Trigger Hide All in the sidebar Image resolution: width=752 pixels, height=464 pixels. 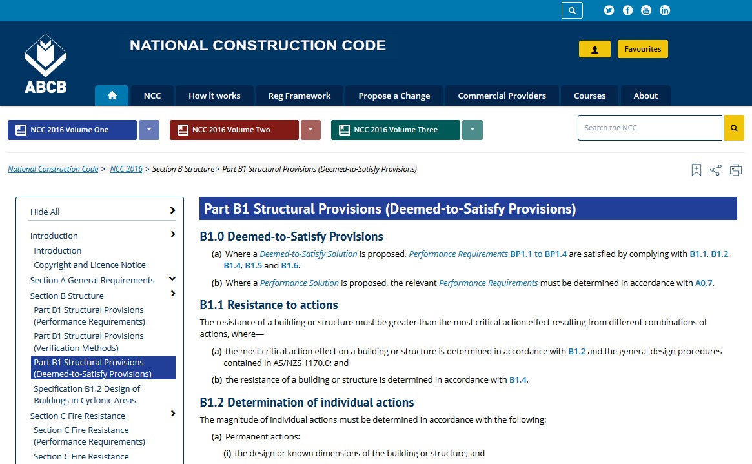pos(45,212)
